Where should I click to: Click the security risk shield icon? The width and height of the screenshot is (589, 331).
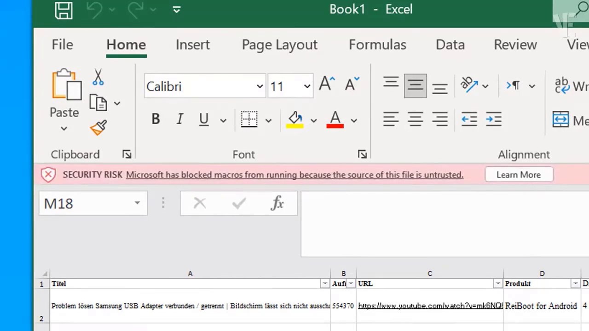click(48, 175)
